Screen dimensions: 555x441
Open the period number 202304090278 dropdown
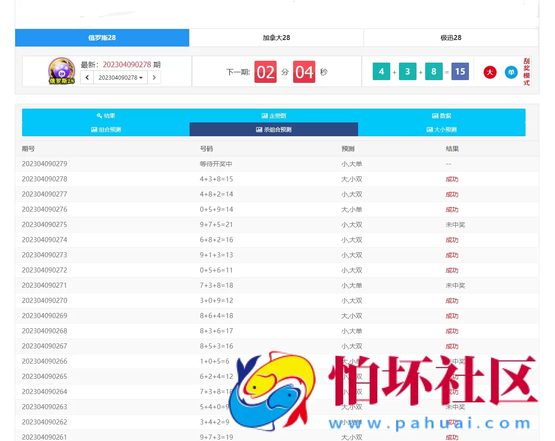tap(121, 77)
